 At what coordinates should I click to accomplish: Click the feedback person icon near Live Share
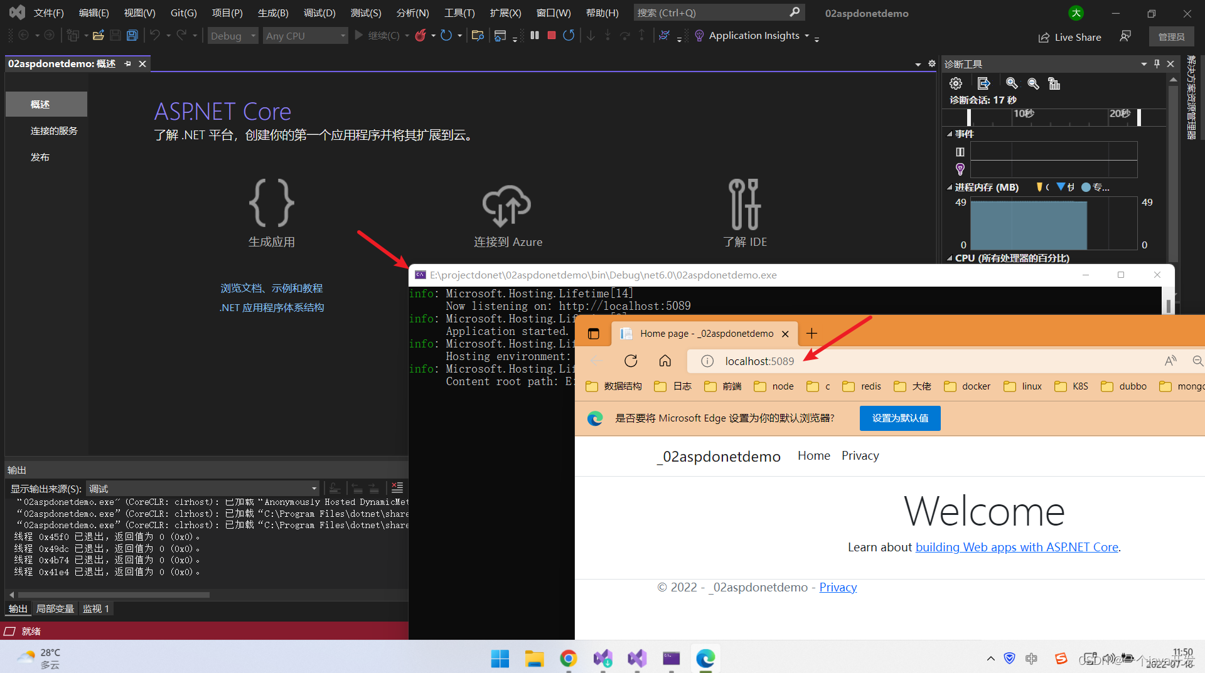tap(1125, 36)
